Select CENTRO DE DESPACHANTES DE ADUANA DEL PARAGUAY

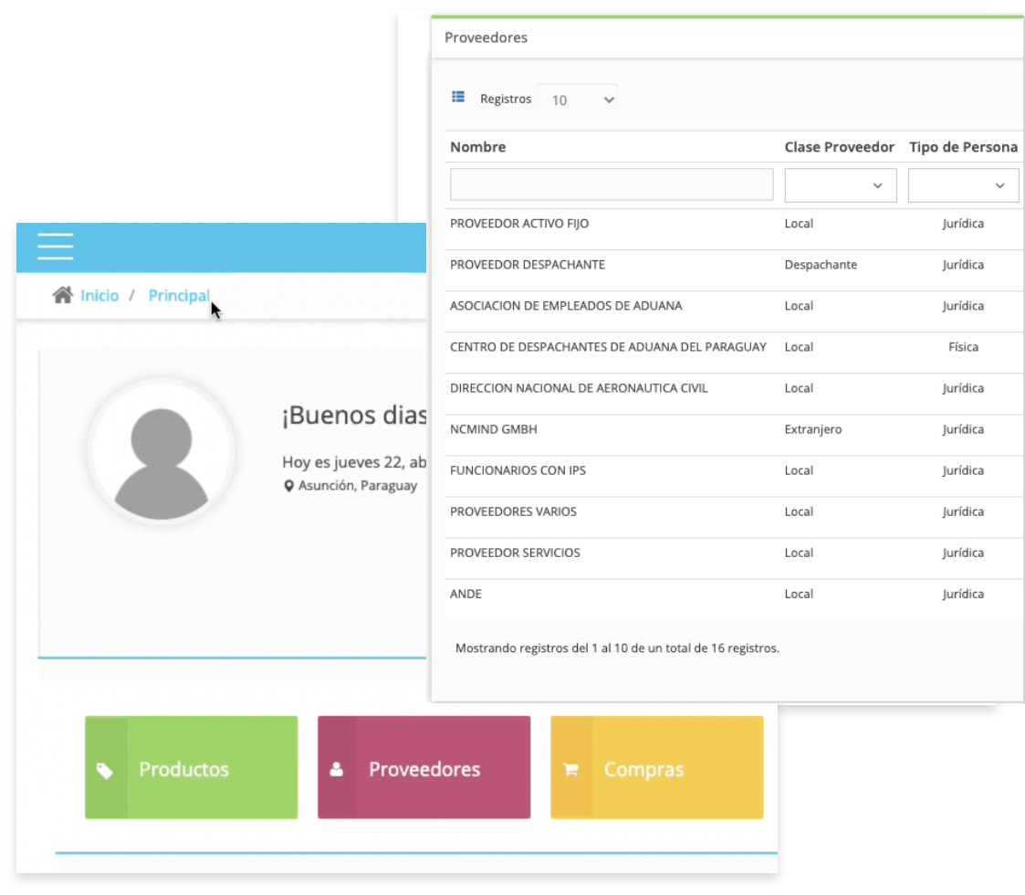(x=734, y=353)
